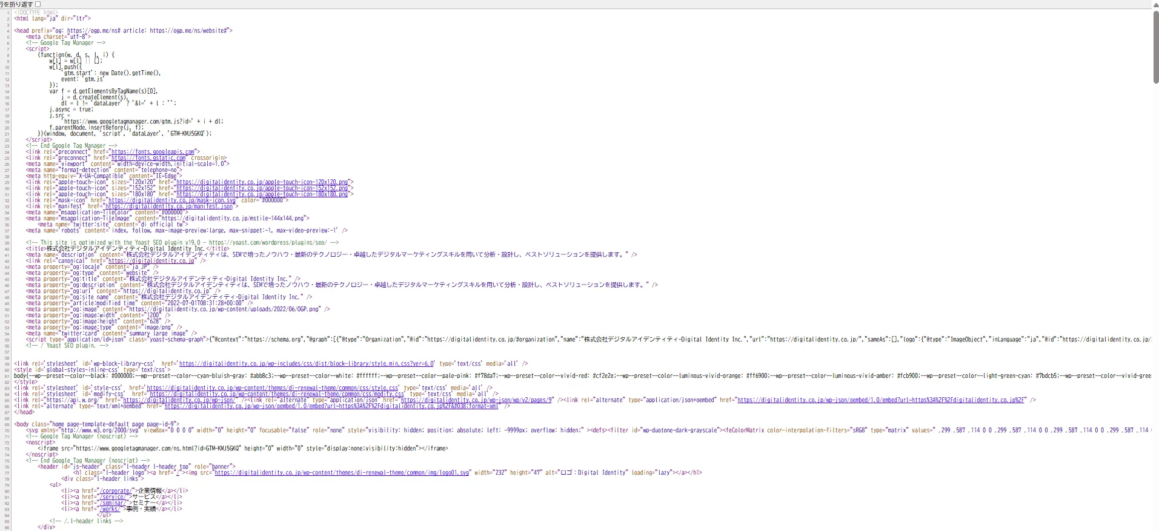This screenshot has height=531, width=1159.
Task: Open the oembed link ending format=xml
Action: point(331,406)
